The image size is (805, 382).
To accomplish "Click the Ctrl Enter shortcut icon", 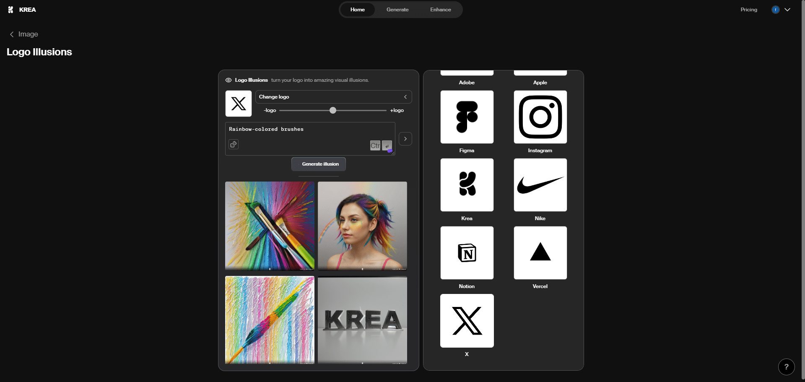I will click(381, 146).
